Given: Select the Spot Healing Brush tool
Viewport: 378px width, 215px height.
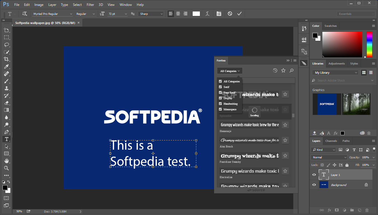Looking at the screenshot, I should click(x=6, y=74).
